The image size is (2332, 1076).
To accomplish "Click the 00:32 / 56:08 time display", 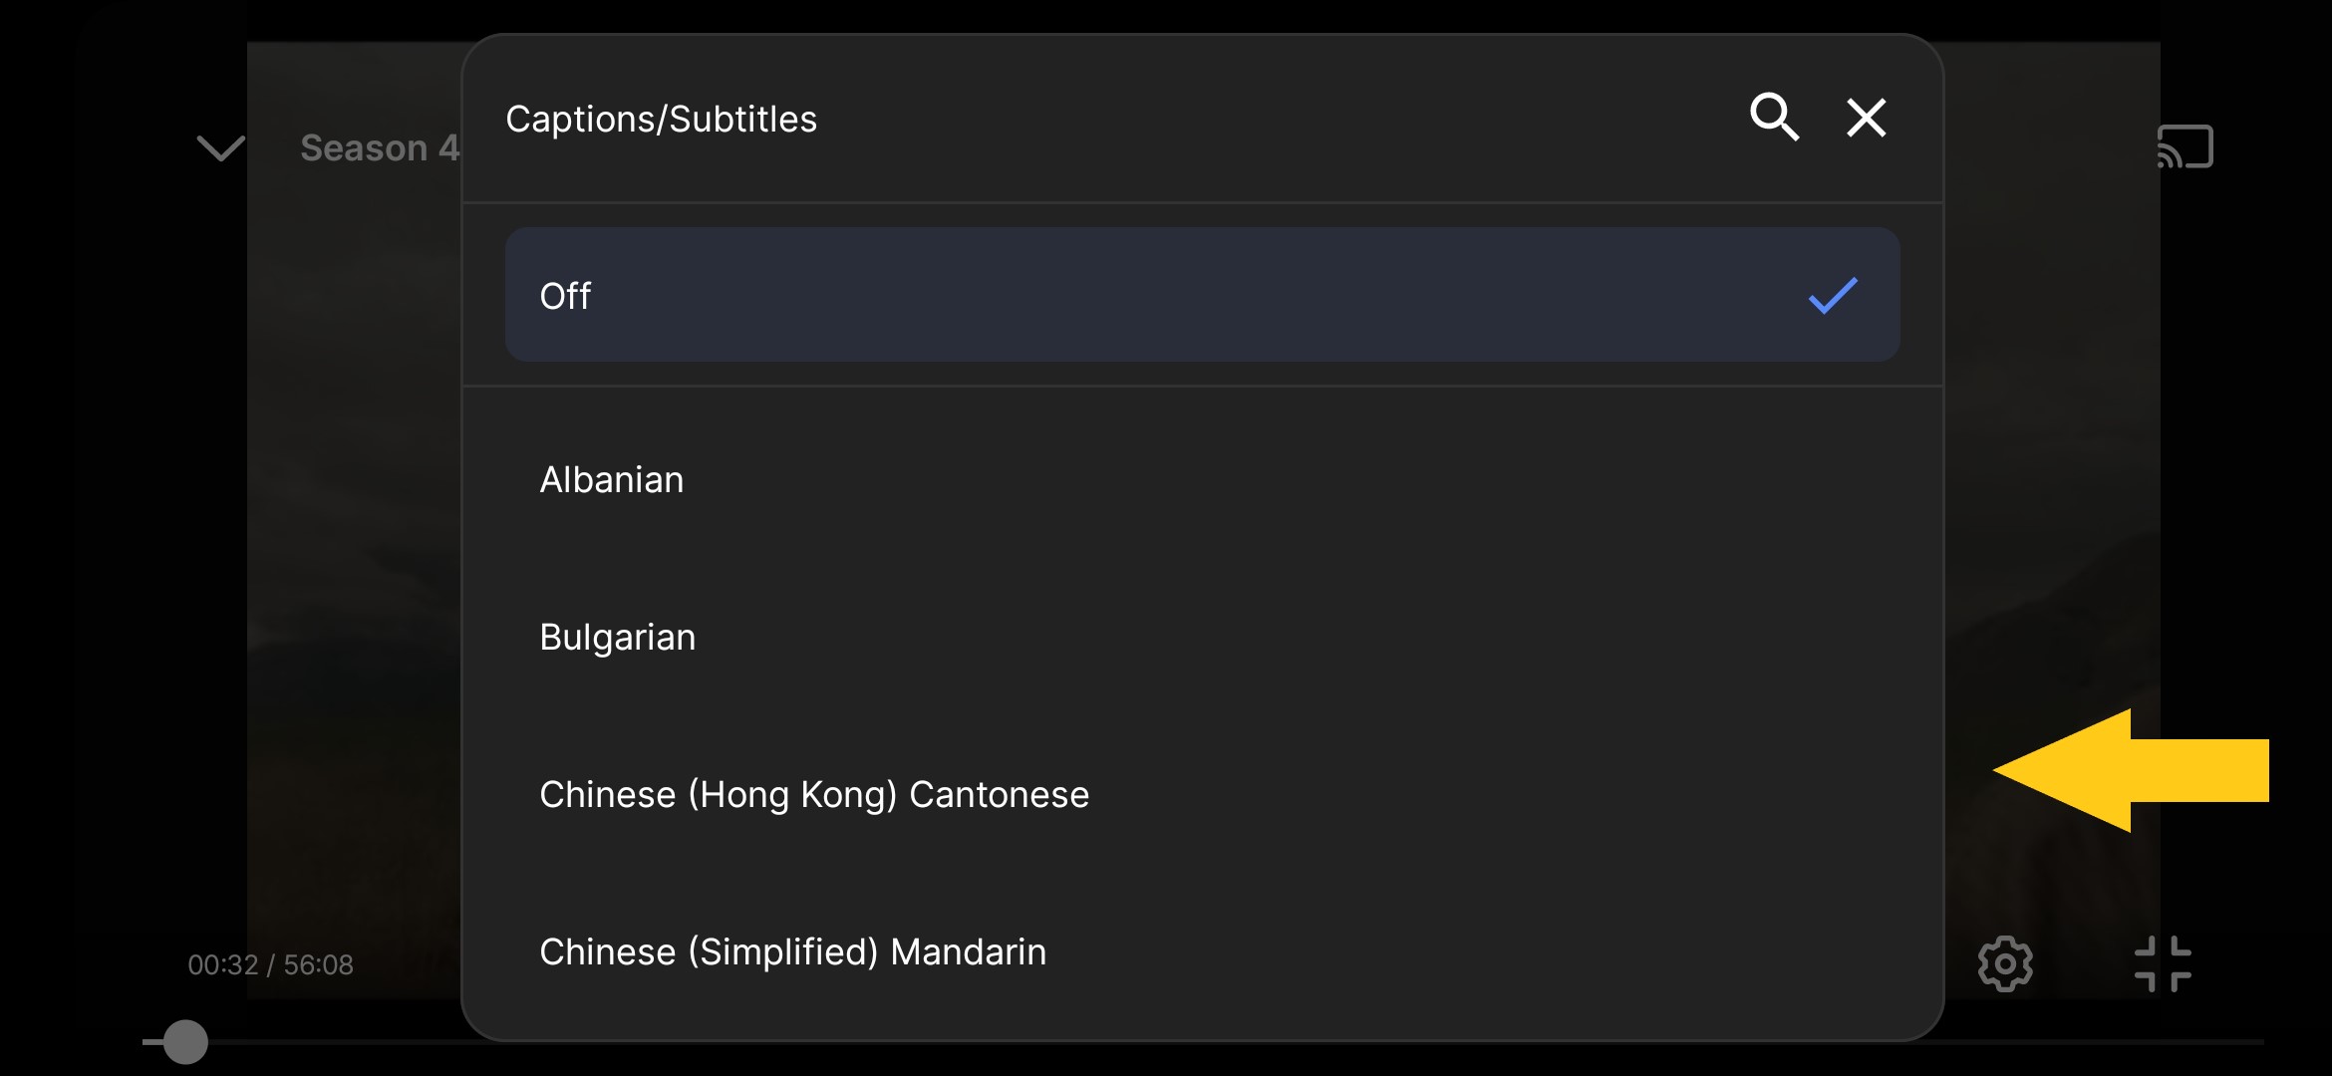I will point(270,964).
